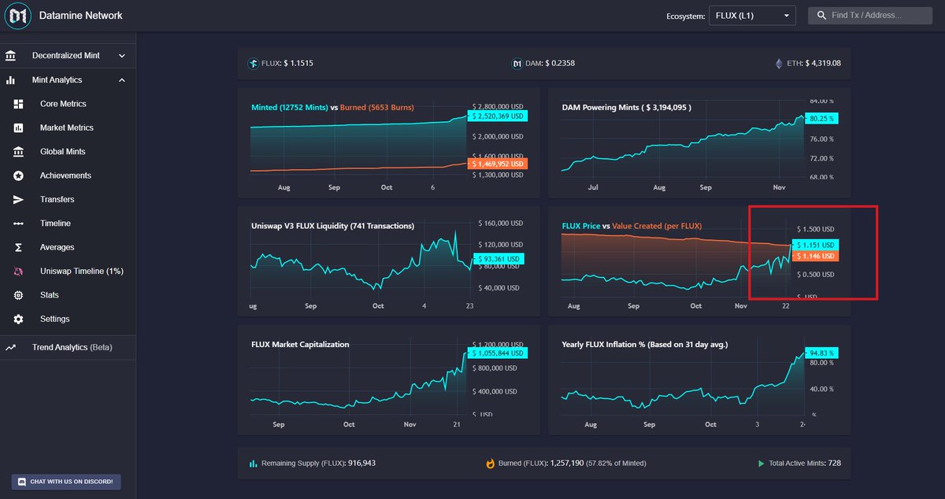Click the FLUX token icon in price bar
The height and width of the screenshot is (499, 945).
(x=254, y=63)
